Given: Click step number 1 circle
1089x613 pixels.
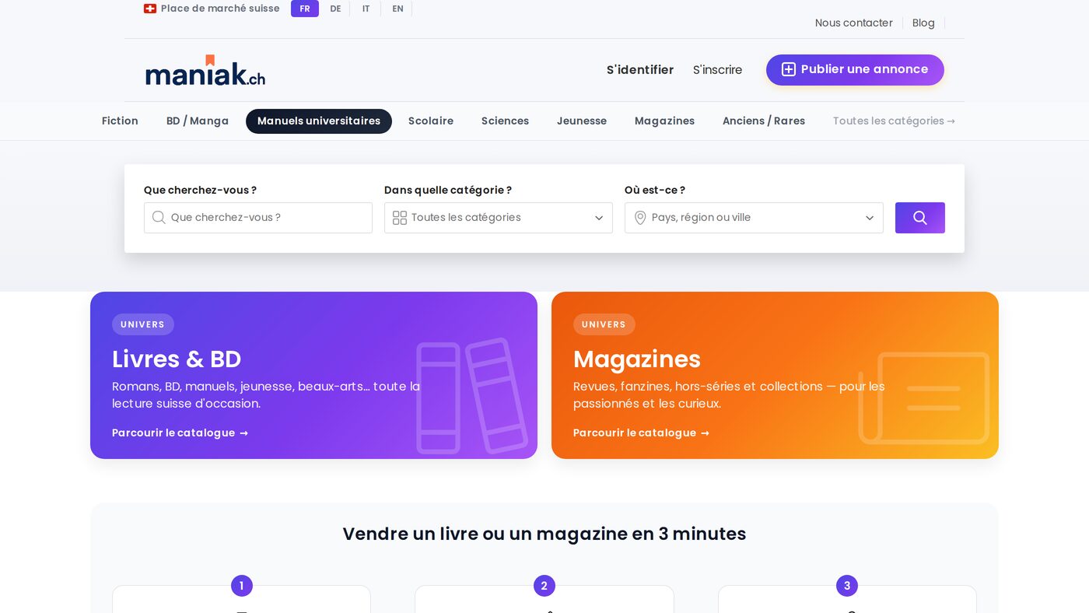Looking at the screenshot, I should 242,586.
